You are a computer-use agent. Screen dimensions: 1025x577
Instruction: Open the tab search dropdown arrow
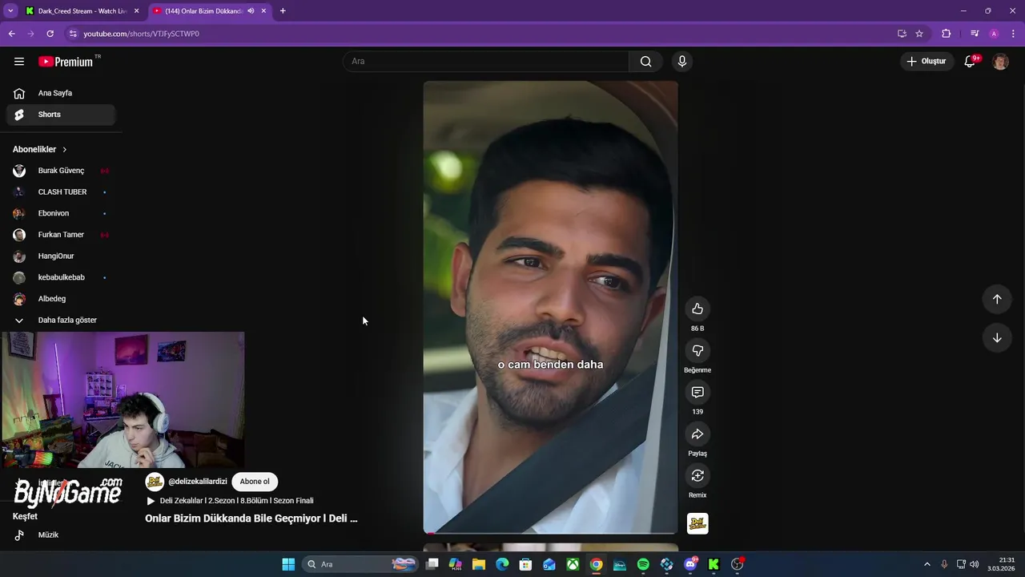coord(10,11)
